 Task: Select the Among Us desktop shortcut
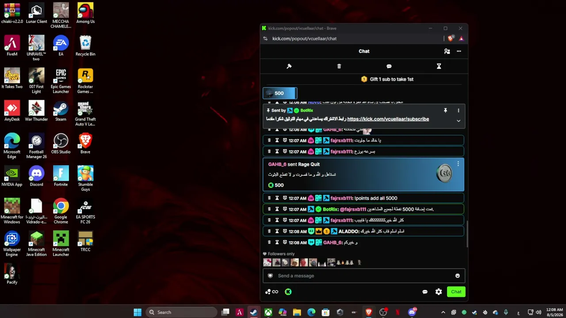[x=85, y=14]
